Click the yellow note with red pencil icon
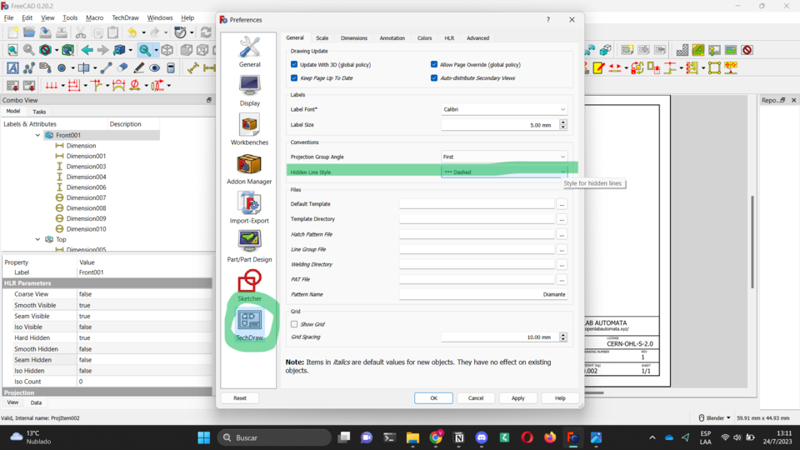The image size is (800, 450). pyautogui.click(x=598, y=67)
